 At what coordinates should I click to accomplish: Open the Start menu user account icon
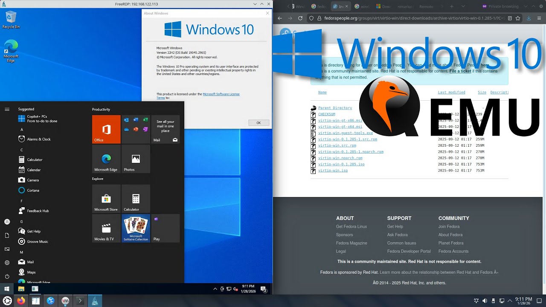click(x=7, y=222)
